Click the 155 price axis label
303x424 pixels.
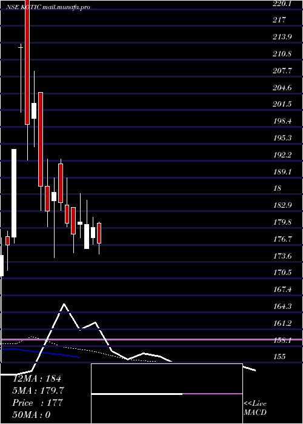click(x=279, y=357)
